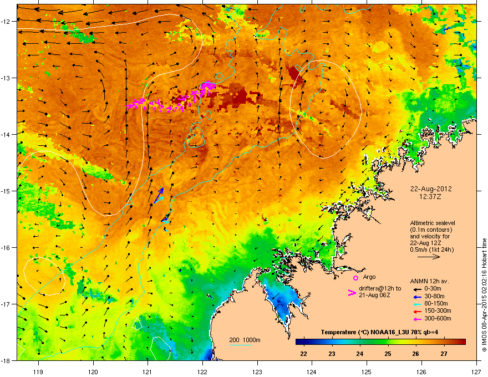Click the '(0.1m contours)' caption line
The height and width of the screenshot is (377, 488).
click(x=431, y=230)
